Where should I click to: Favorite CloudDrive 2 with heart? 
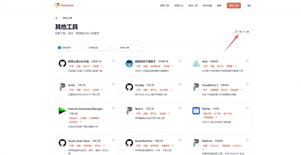(x=247, y=85)
